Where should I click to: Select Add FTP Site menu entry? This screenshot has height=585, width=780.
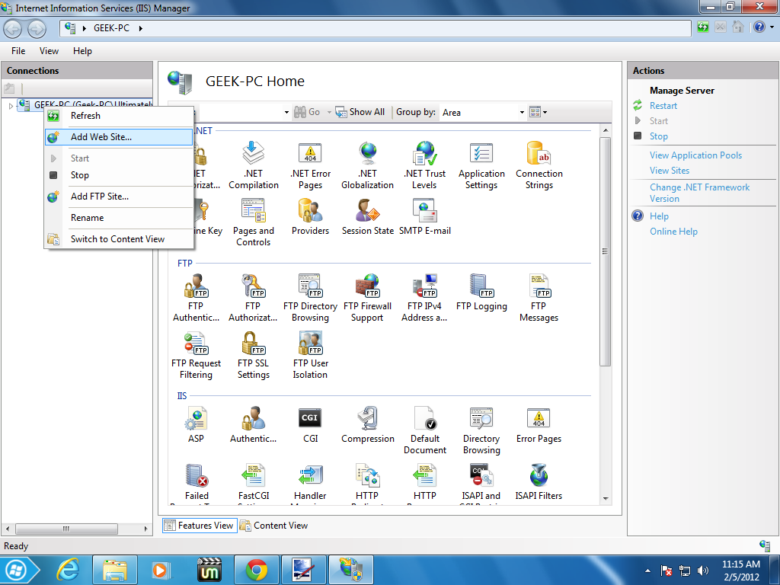pyautogui.click(x=100, y=197)
